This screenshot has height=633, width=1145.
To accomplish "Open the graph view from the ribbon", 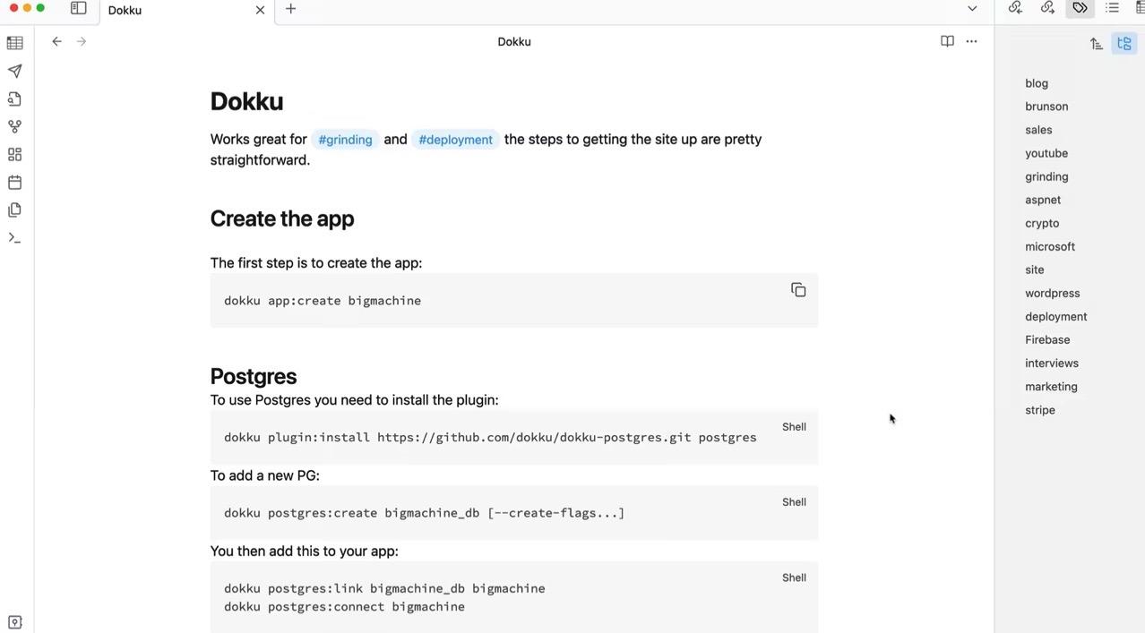I will click(14, 127).
